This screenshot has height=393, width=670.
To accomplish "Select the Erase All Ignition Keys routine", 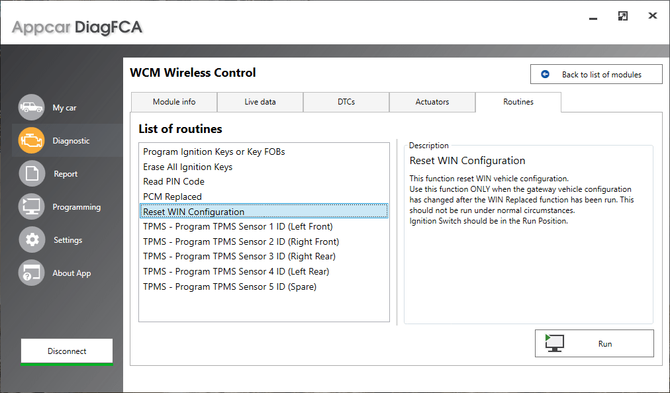I will click(x=187, y=167).
